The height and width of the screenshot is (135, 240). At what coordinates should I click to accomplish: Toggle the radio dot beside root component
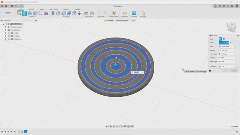pyautogui.click(x=22, y=24)
